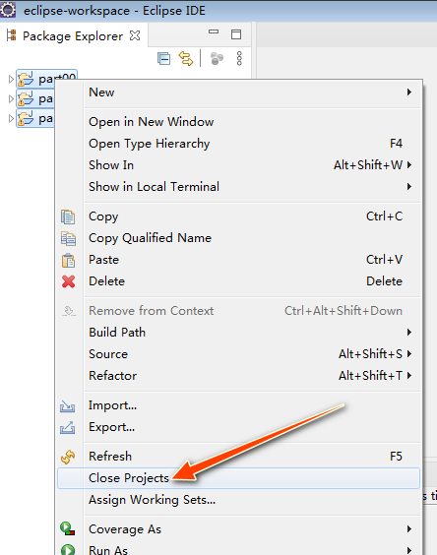Choose Paste from context menu

tap(239, 260)
